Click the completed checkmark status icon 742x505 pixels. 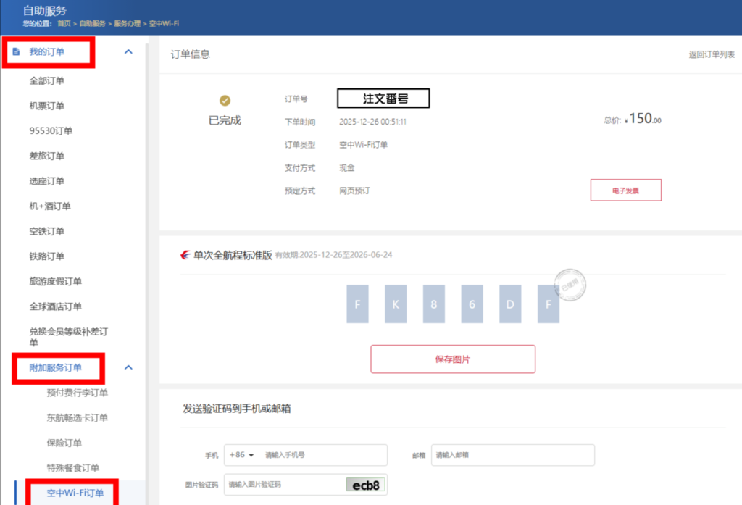pos(225,101)
